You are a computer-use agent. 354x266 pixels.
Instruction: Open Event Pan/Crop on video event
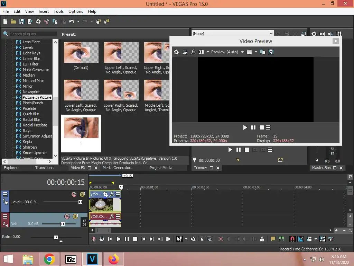(105, 194)
